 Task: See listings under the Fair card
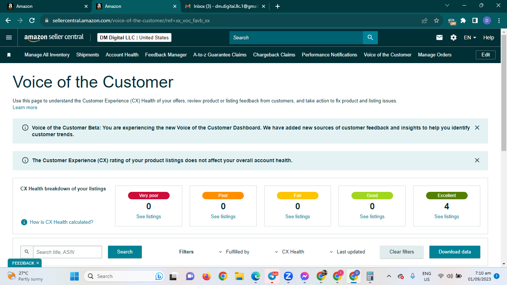298,217
